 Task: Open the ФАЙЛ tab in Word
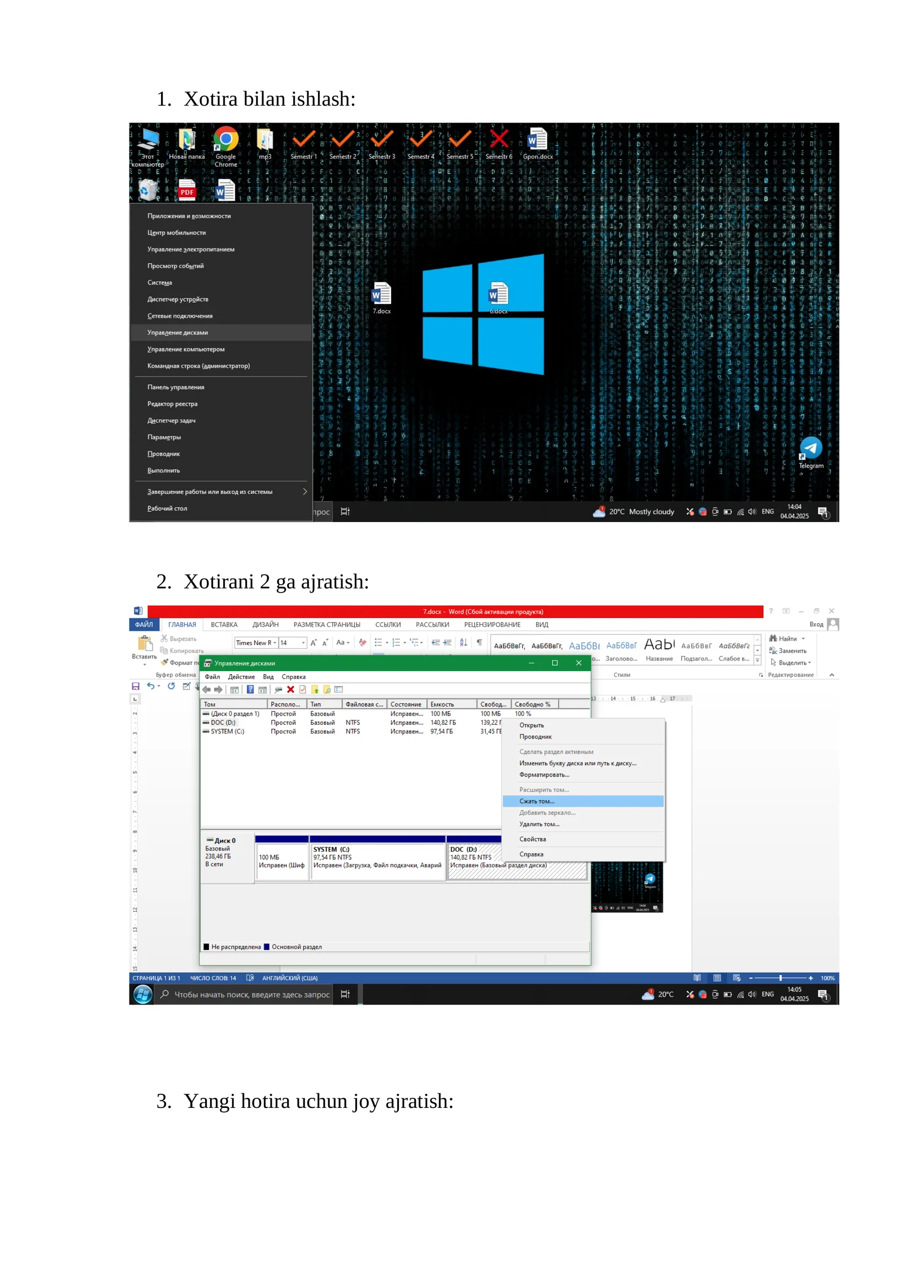pos(144,624)
